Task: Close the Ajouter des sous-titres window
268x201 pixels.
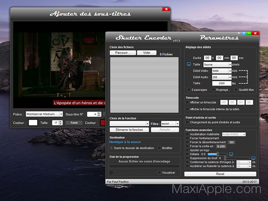Action: coord(166,8)
